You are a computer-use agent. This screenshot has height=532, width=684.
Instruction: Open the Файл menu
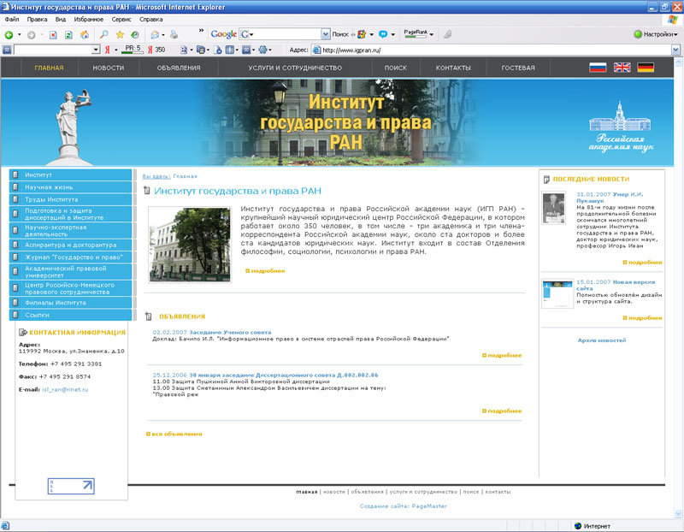coord(12,19)
